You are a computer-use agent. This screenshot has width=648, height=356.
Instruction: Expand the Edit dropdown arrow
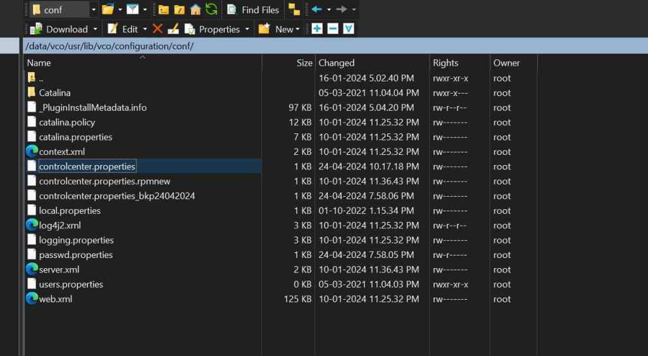145,29
